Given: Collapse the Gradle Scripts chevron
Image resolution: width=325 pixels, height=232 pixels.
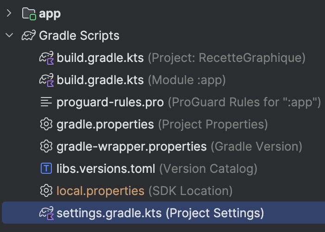Looking at the screenshot, I should 9,36.
